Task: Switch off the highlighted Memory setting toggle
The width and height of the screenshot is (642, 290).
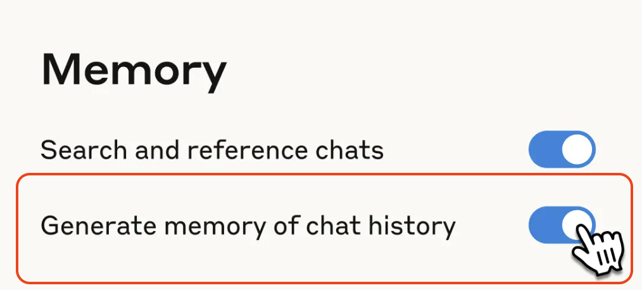Action: pyautogui.click(x=562, y=225)
